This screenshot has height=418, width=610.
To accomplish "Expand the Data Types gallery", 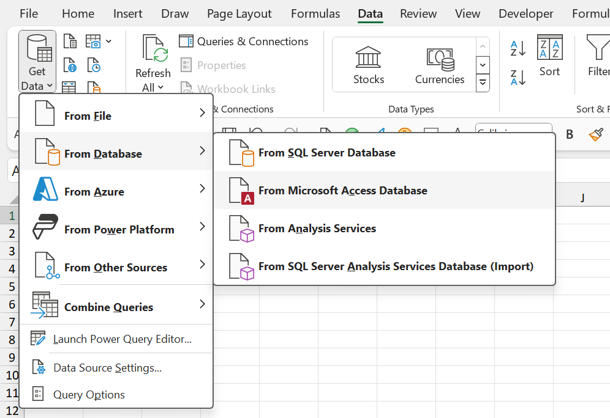I will click(x=483, y=82).
